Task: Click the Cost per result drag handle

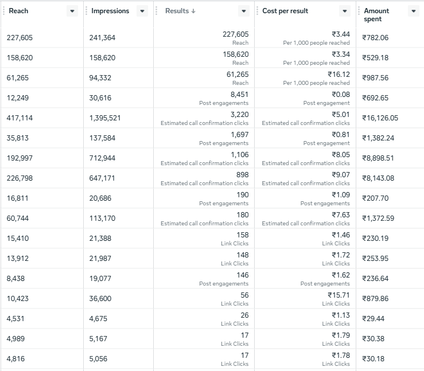Action: pos(258,11)
